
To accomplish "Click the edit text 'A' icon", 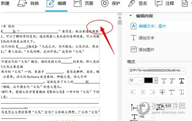I will [133, 26].
